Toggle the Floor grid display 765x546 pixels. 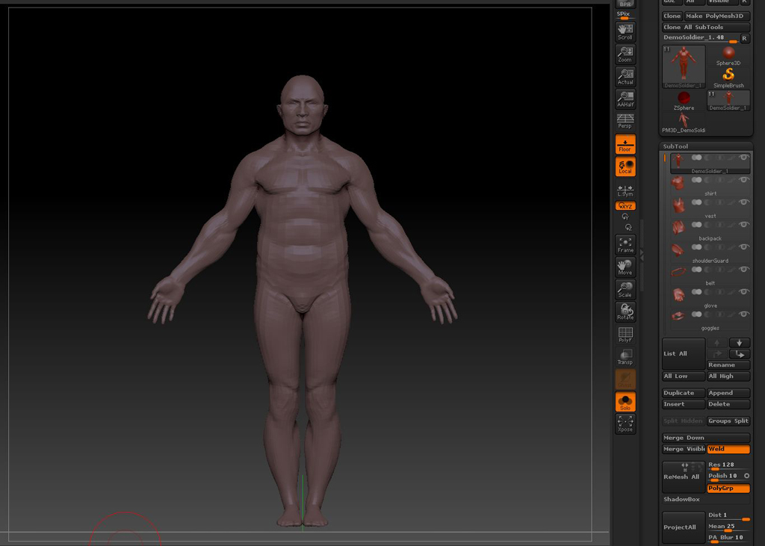tap(625, 144)
